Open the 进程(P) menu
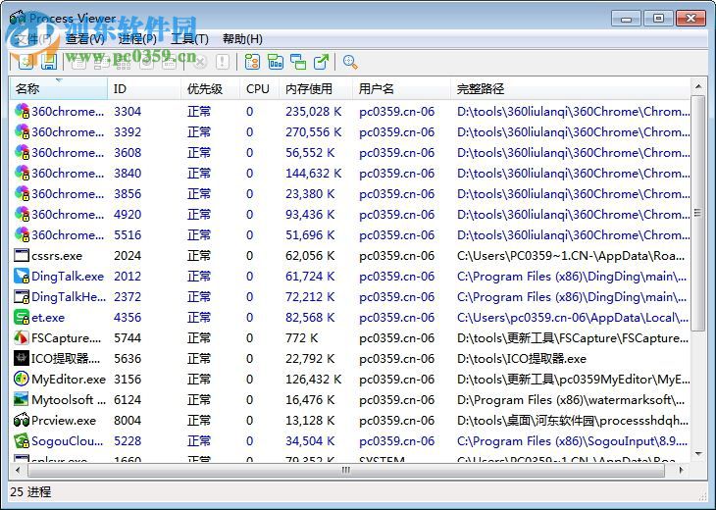Screen dimensions: 716x510 [137, 39]
